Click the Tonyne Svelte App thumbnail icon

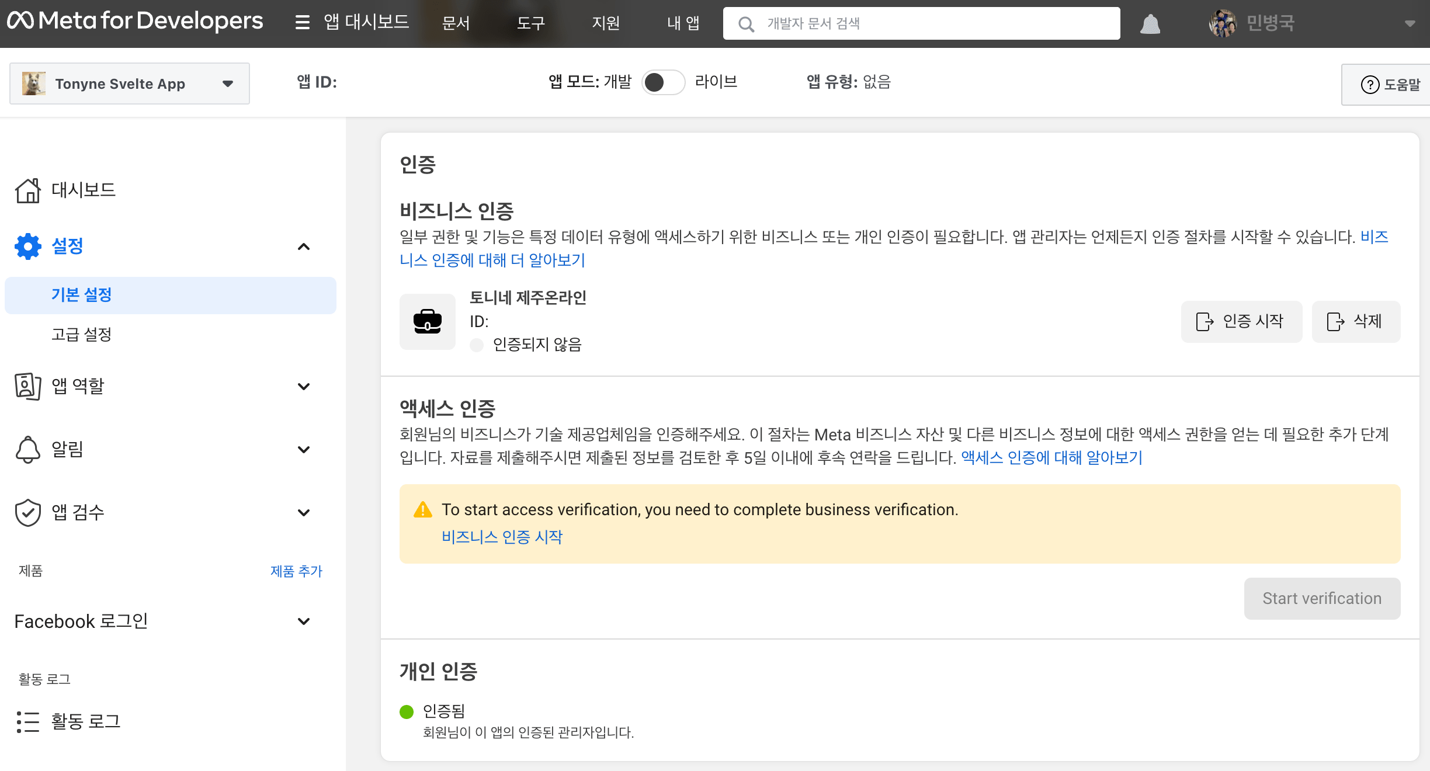(x=34, y=84)
